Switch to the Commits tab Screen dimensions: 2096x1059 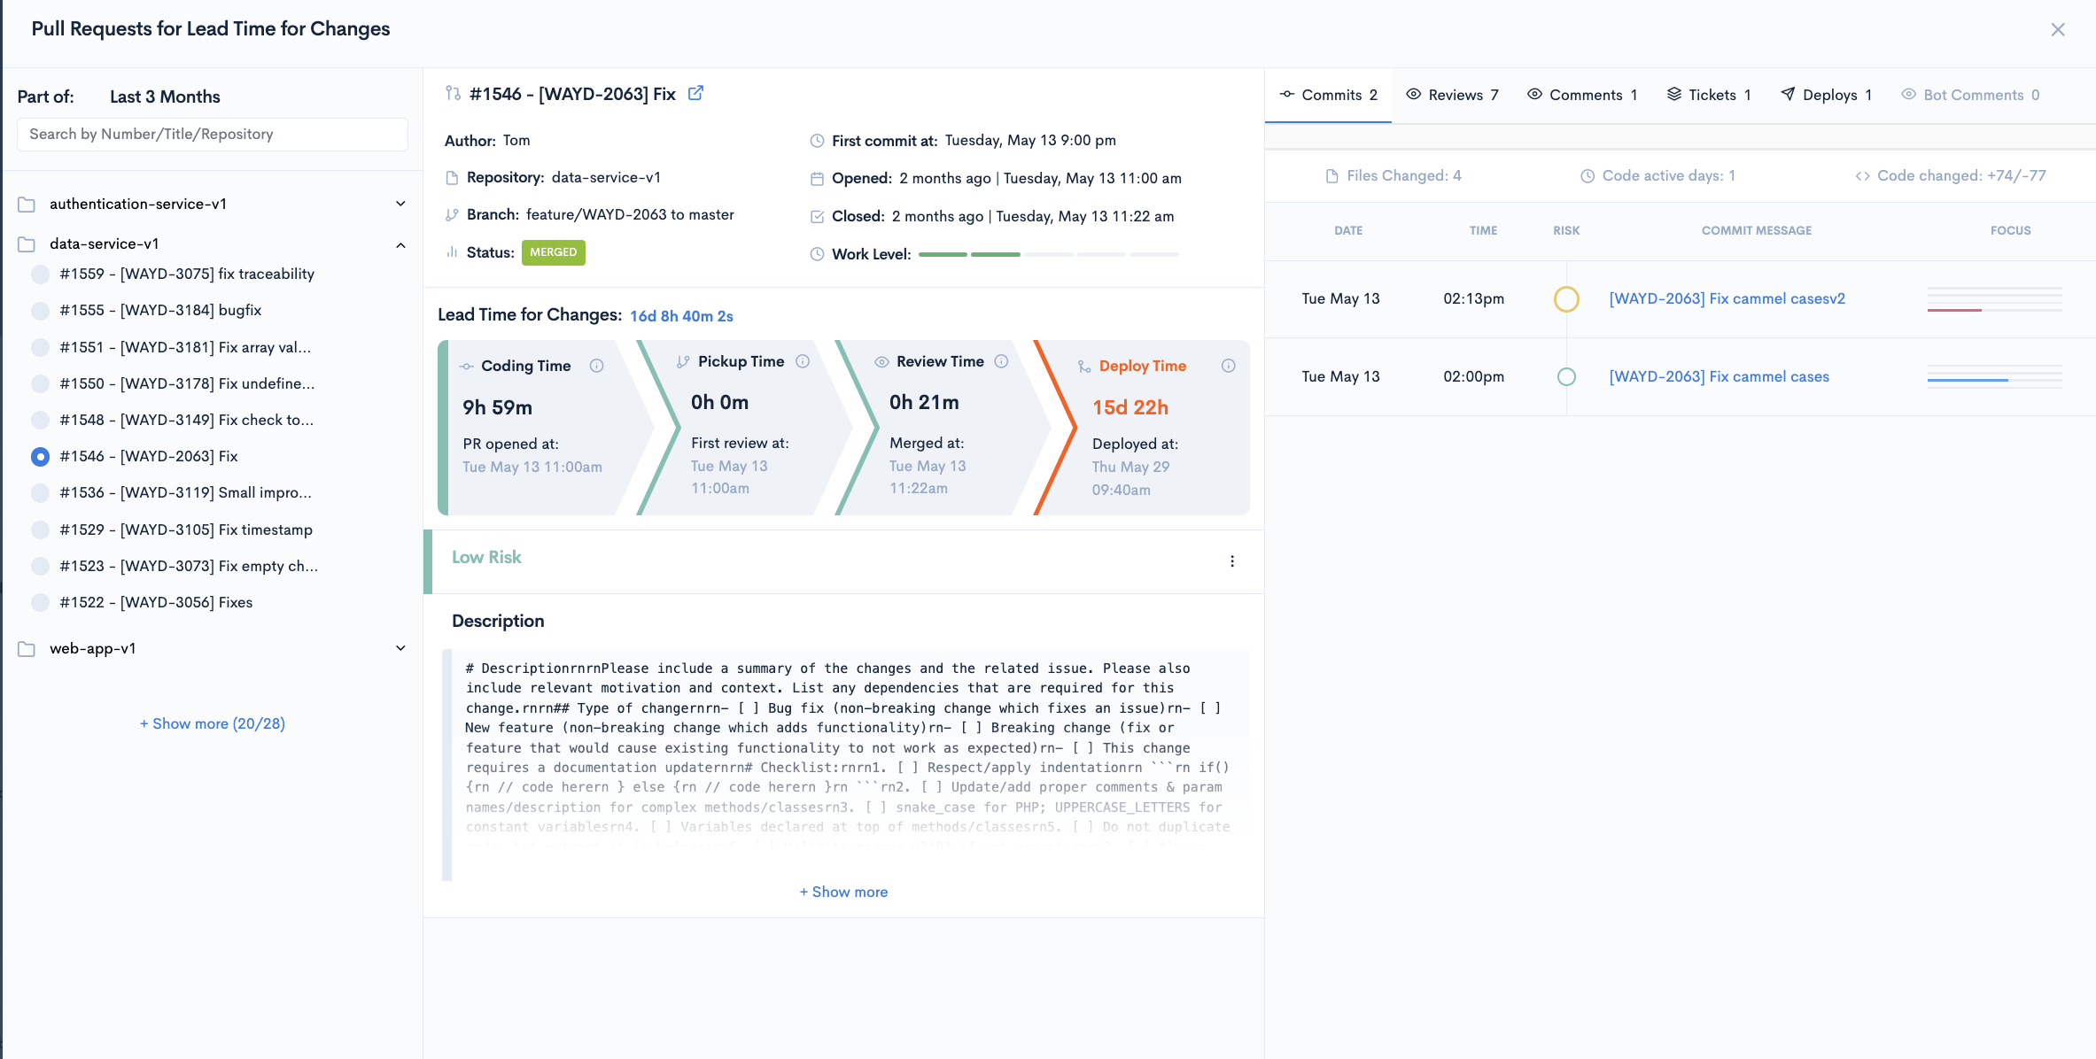pos(1328,95)
